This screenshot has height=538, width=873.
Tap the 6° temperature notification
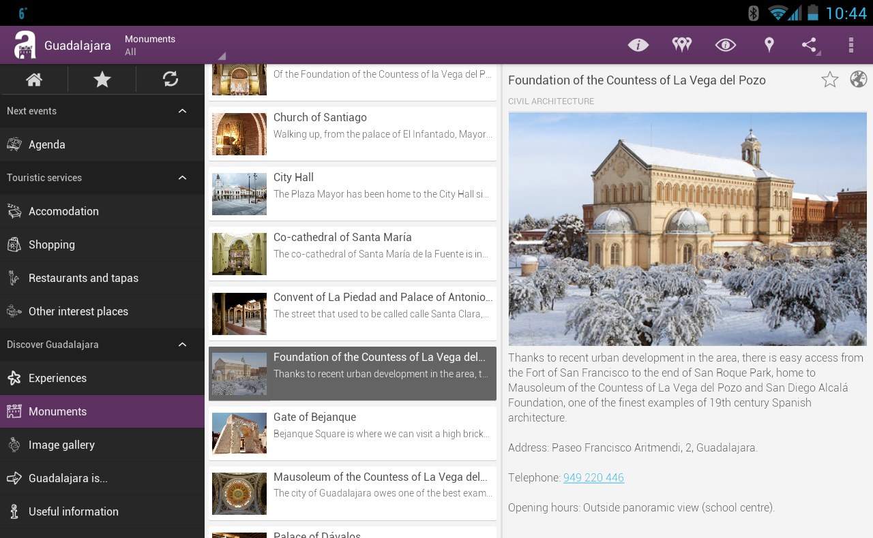click(23, 13)
